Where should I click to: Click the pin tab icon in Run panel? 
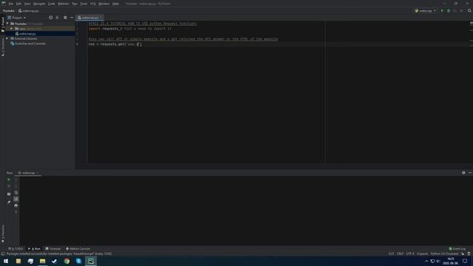(x=9, y=202)
